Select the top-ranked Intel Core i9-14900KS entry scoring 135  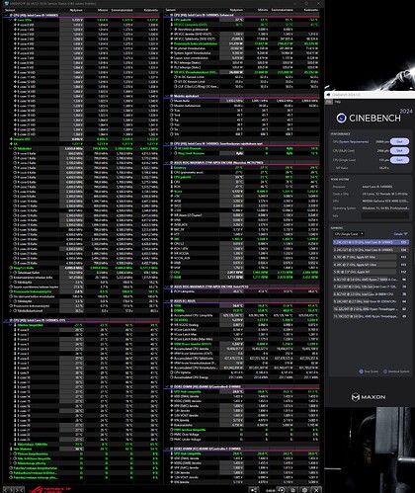click(371, 242)
